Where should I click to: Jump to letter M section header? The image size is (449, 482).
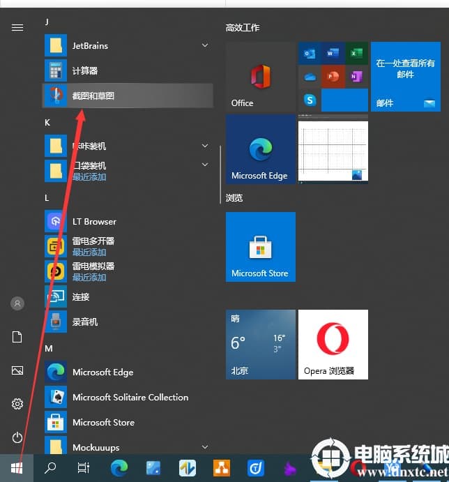tap(49, 348)
